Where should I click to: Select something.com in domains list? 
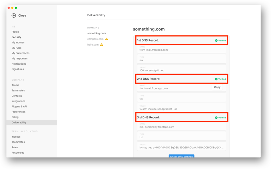(96, 33)
